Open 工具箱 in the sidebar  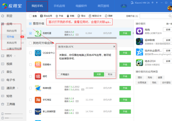(x=11, y=104)
